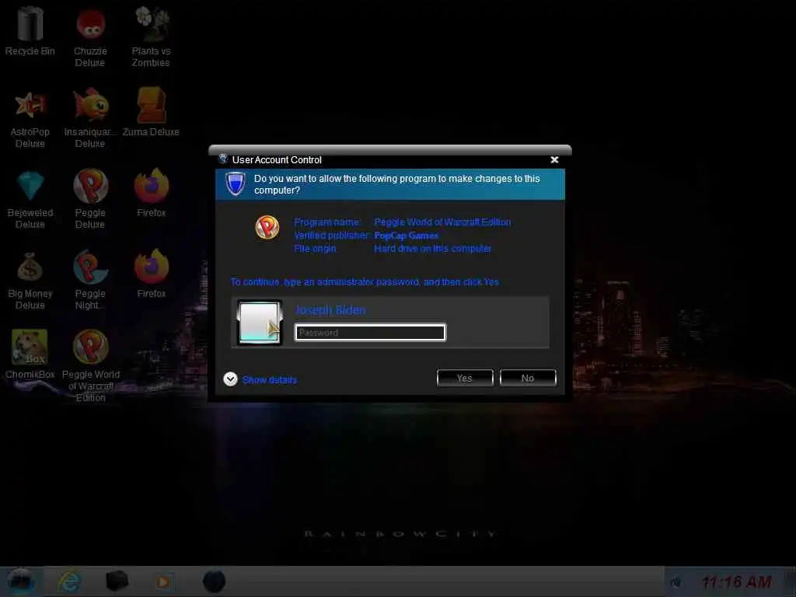This screenshot has height=597, width=796.
Task: Open the dark sphere taskbar icon
Action: point(214,581)
